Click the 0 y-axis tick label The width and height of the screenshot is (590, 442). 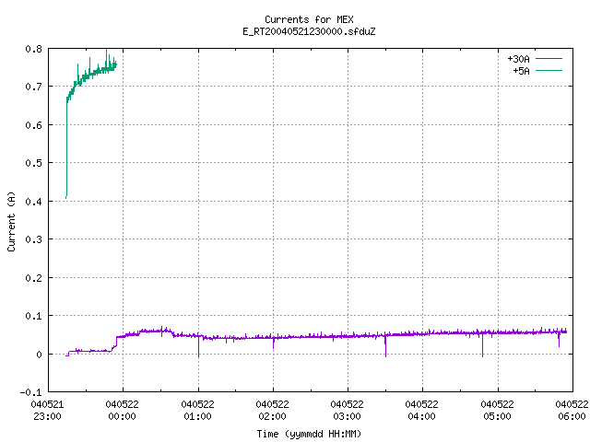tap(39, 355)
